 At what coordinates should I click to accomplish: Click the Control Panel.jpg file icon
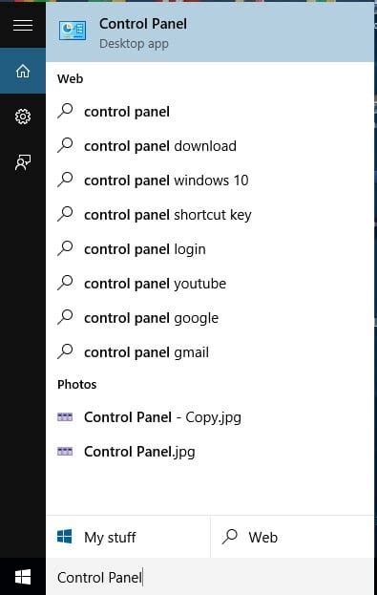65,451
